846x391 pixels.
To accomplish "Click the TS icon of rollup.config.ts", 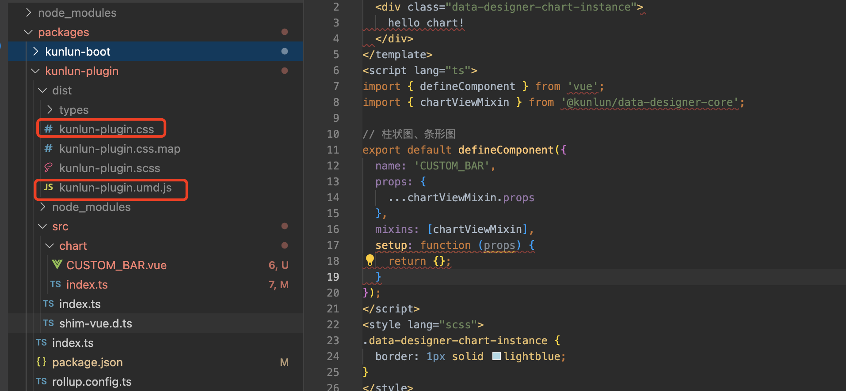I will tap(42, 381).
